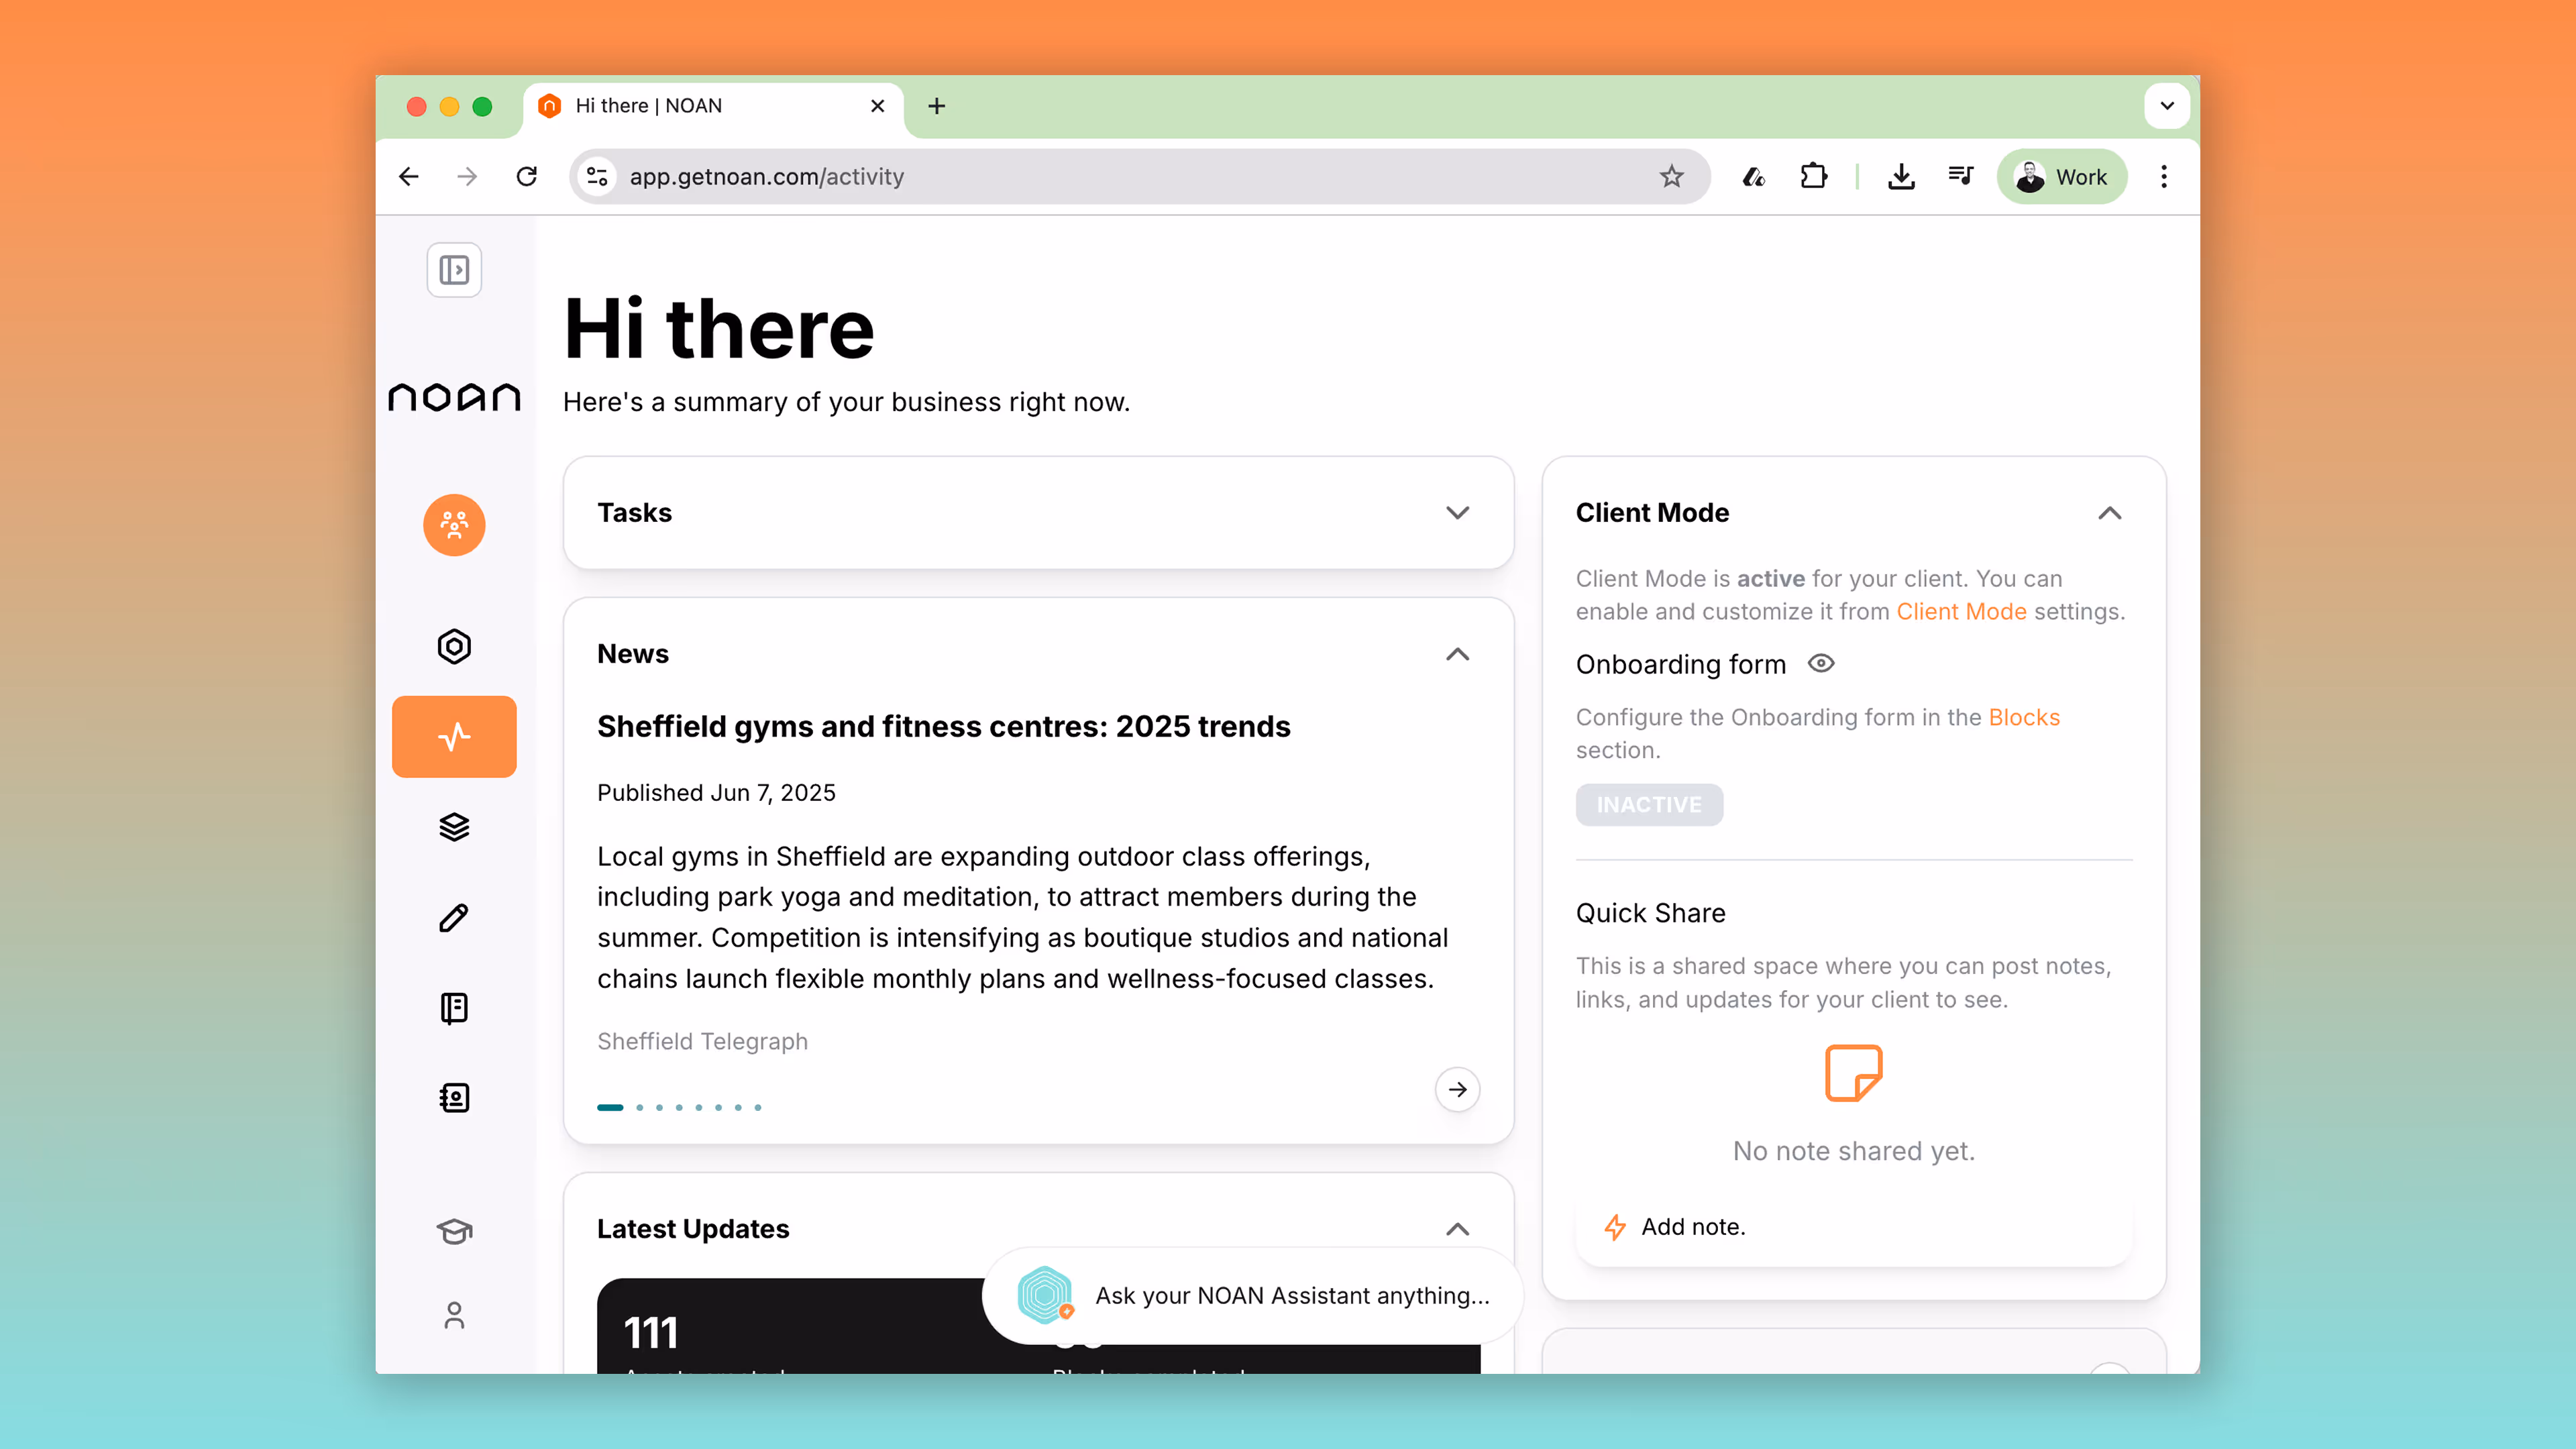The width and height of the screenshot is (2576, 1449).
Task: Click the Onboarding form label
Action: click(1681, 664)
